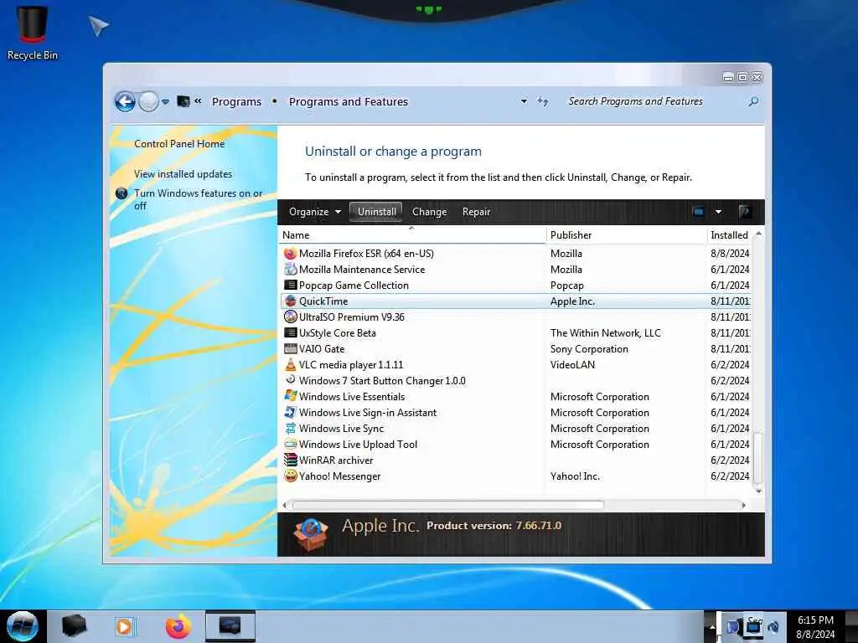Click the horizontal scrollbar thumb
This screenshot has width=858, height=643.
point(448,505)
